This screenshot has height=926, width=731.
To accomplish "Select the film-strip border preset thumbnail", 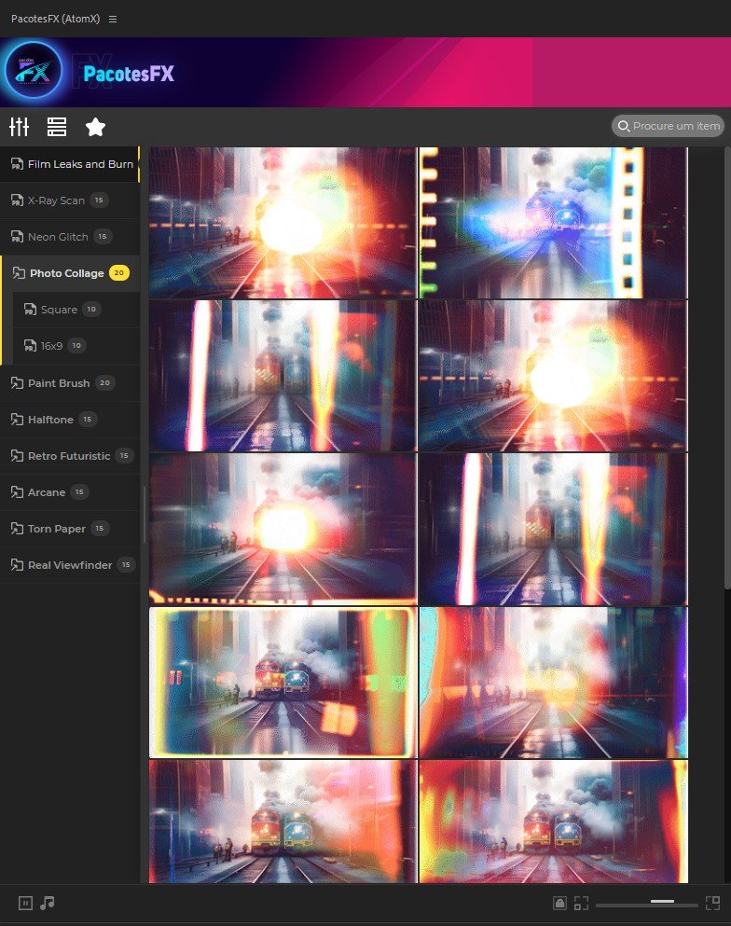I will pyautogui.click(x=552, y=223).
